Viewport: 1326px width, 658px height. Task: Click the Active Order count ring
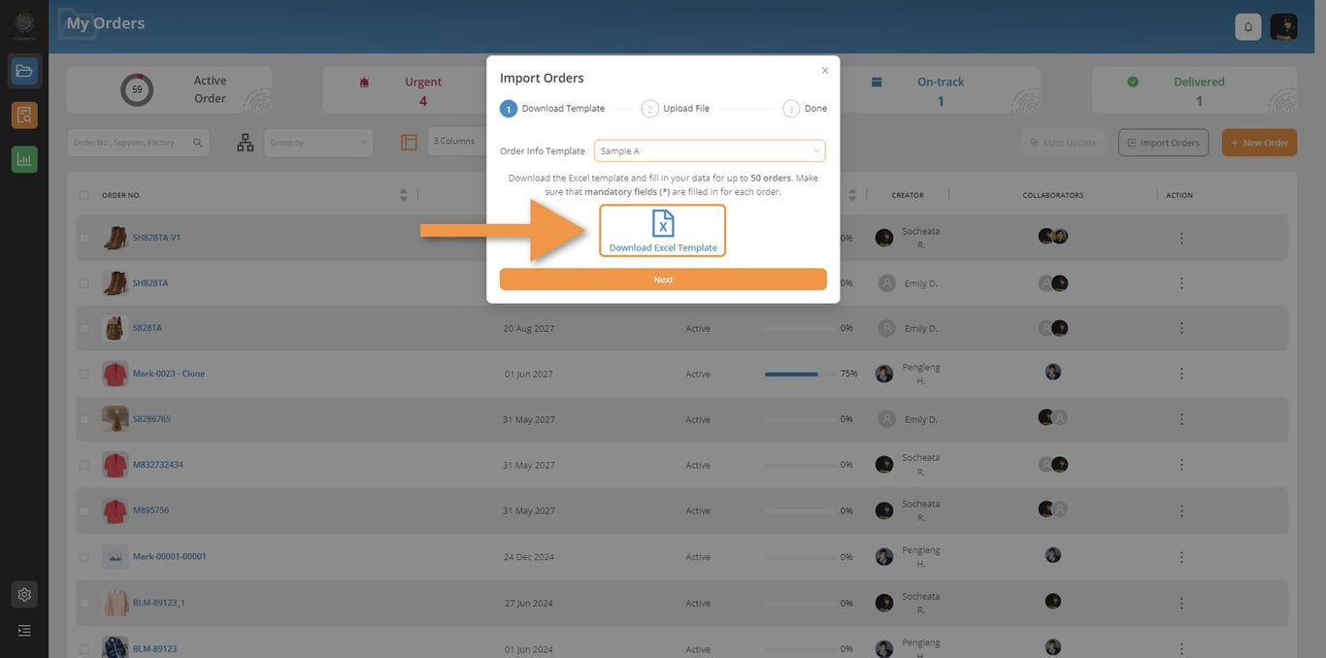coord(137,89)
